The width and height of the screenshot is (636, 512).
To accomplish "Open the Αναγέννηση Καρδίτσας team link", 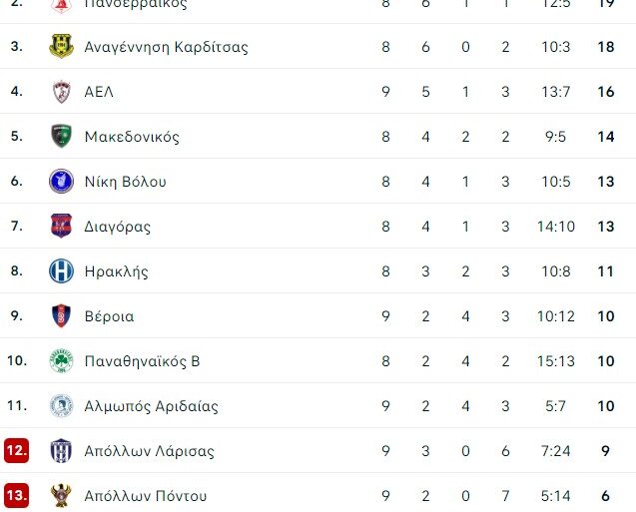I will tap(166, 47).
